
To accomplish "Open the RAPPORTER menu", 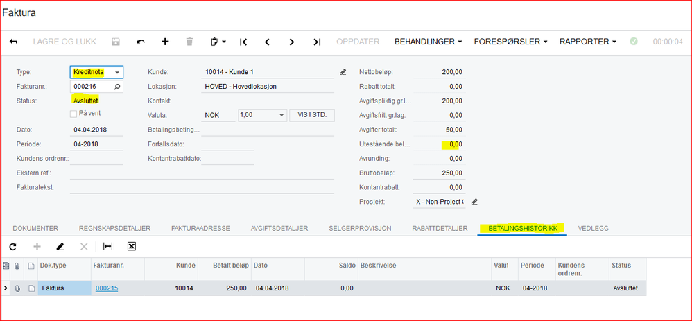I will pyautogui.click(x=588, y=42).
